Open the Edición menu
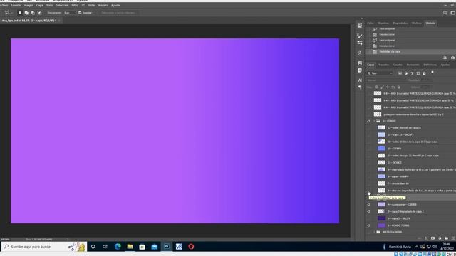The width and height of the screenshot is (456, 256). [x=16, y=5]
